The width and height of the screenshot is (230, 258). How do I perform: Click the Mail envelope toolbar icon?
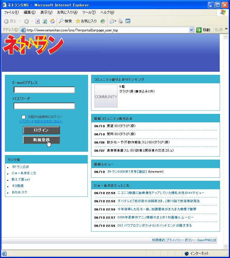tap(112, 21)
